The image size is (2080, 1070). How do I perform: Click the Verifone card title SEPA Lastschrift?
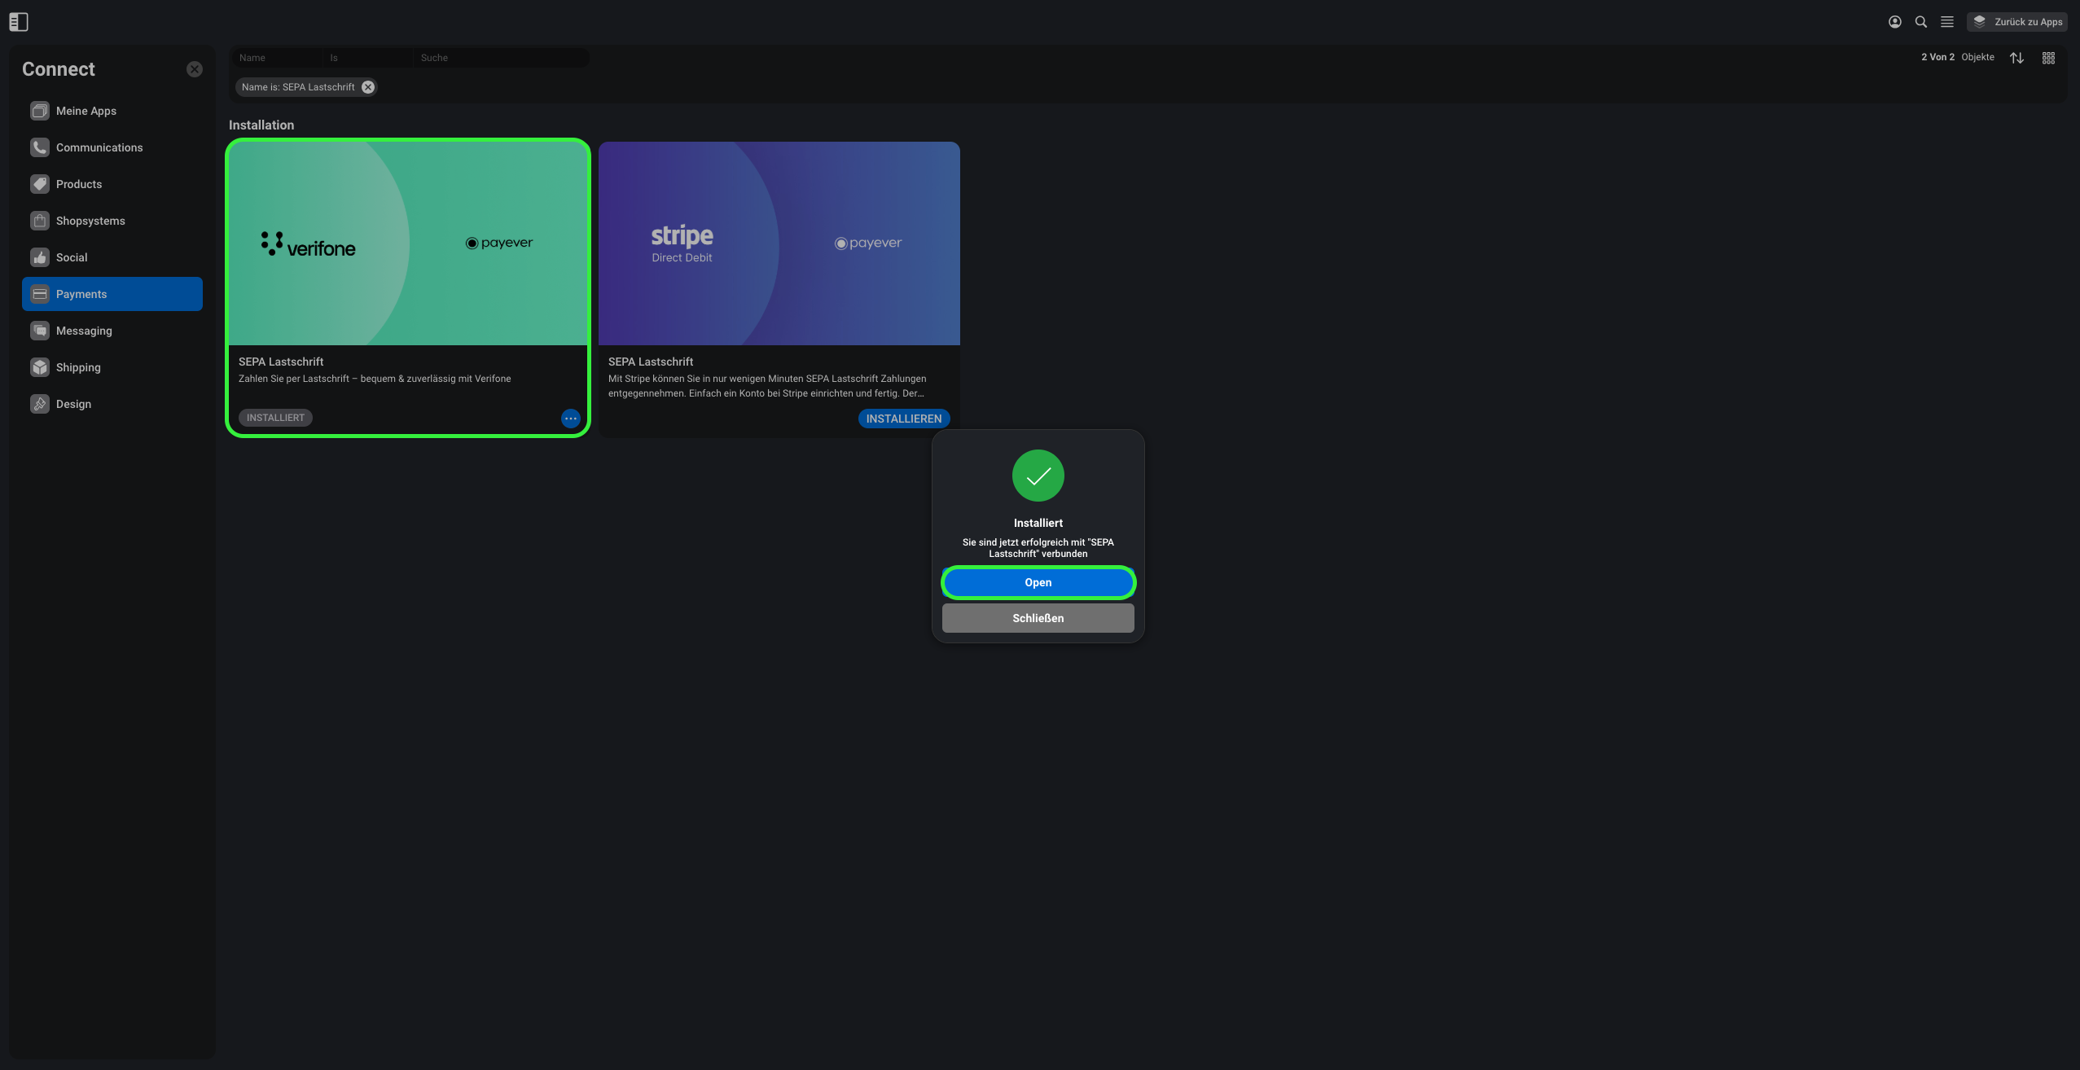pos(281,362)
